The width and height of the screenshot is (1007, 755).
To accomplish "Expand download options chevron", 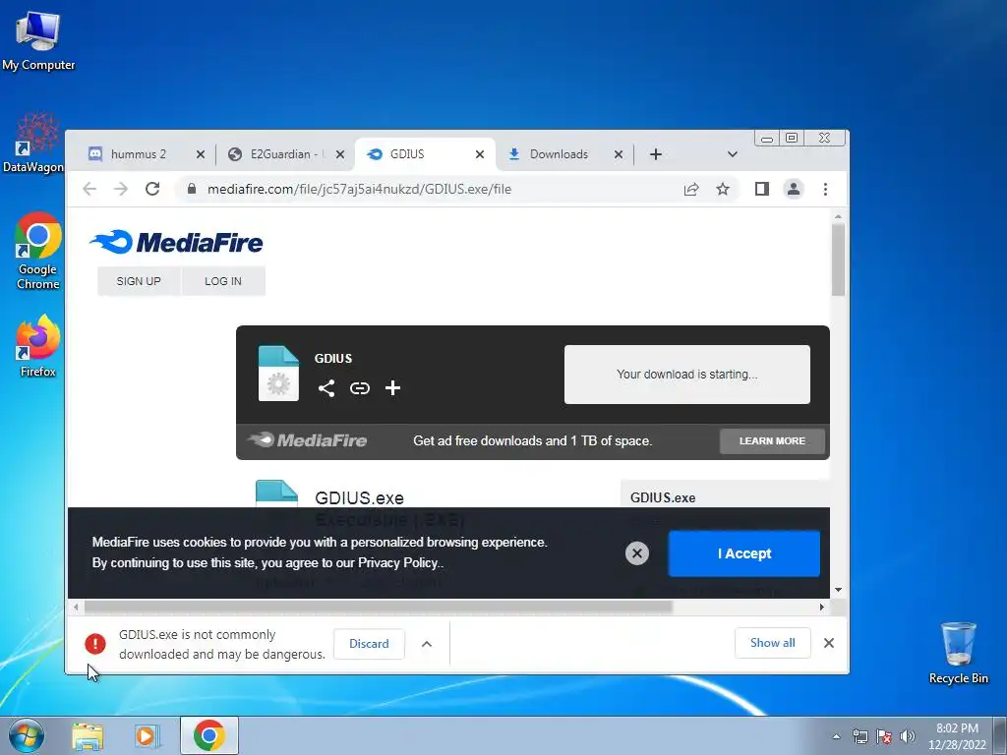I will tap(427, 643).
